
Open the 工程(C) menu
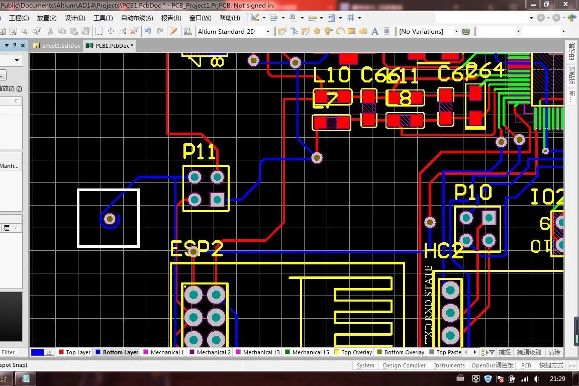coord(19,18)
